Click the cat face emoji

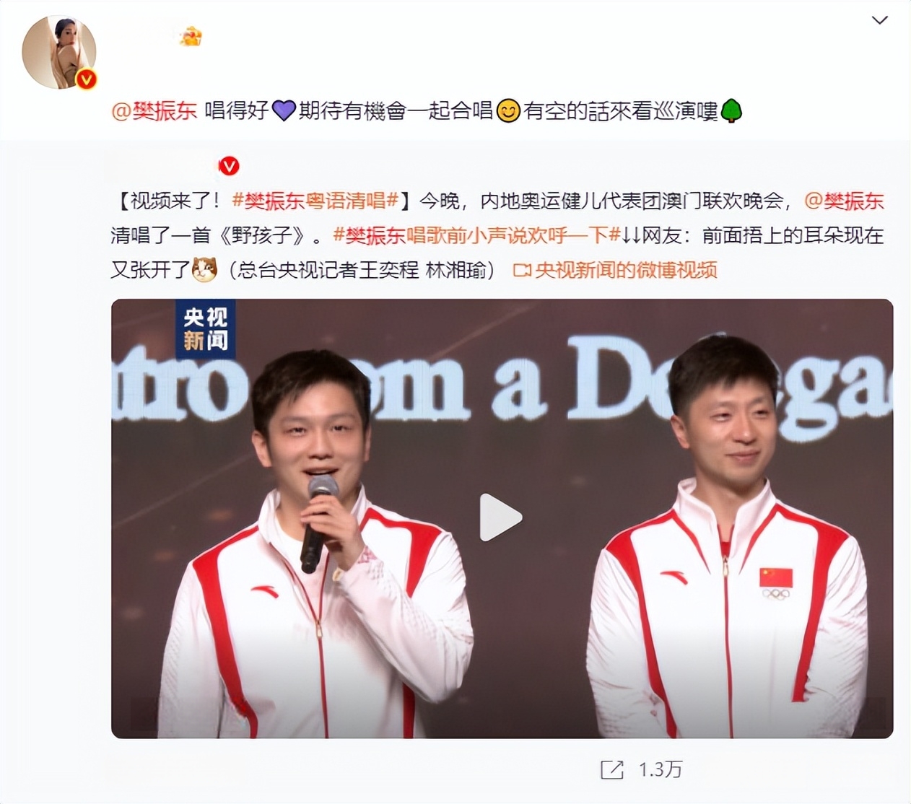pos(205,270)
